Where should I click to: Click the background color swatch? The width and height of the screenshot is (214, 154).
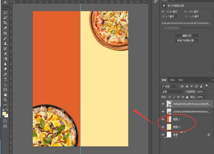coord(7,116)
